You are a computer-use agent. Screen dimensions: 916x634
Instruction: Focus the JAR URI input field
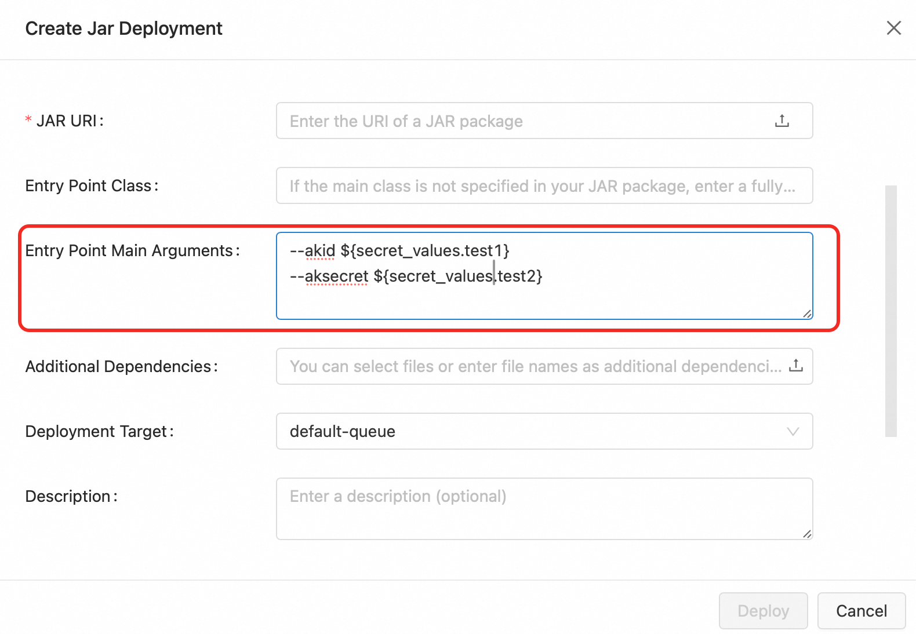522,121
